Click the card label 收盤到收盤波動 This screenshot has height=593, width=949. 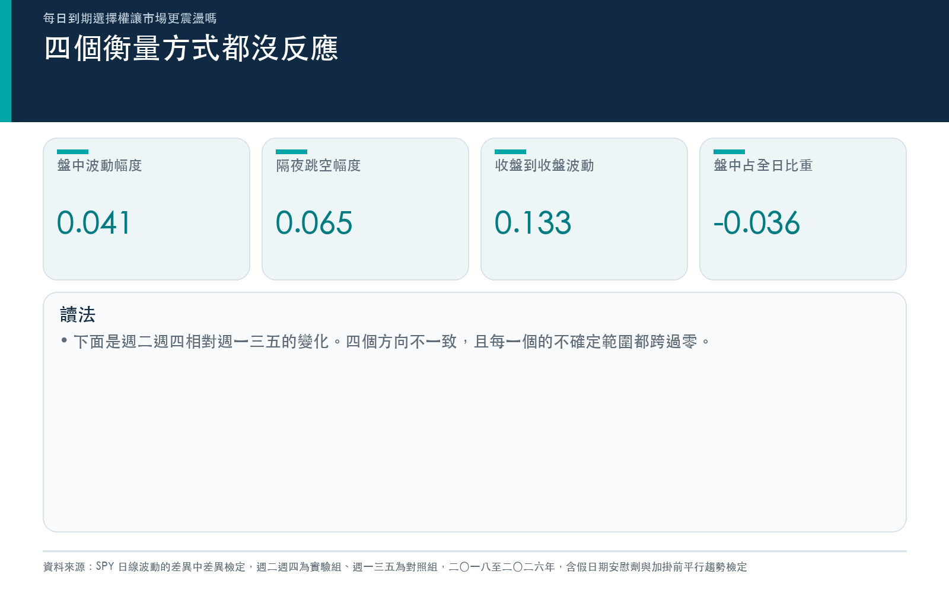point(544,165)
